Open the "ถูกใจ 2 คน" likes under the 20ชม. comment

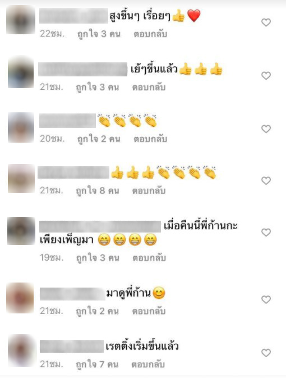tap(99, 139)
